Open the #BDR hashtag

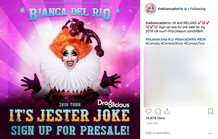point(201,39)
